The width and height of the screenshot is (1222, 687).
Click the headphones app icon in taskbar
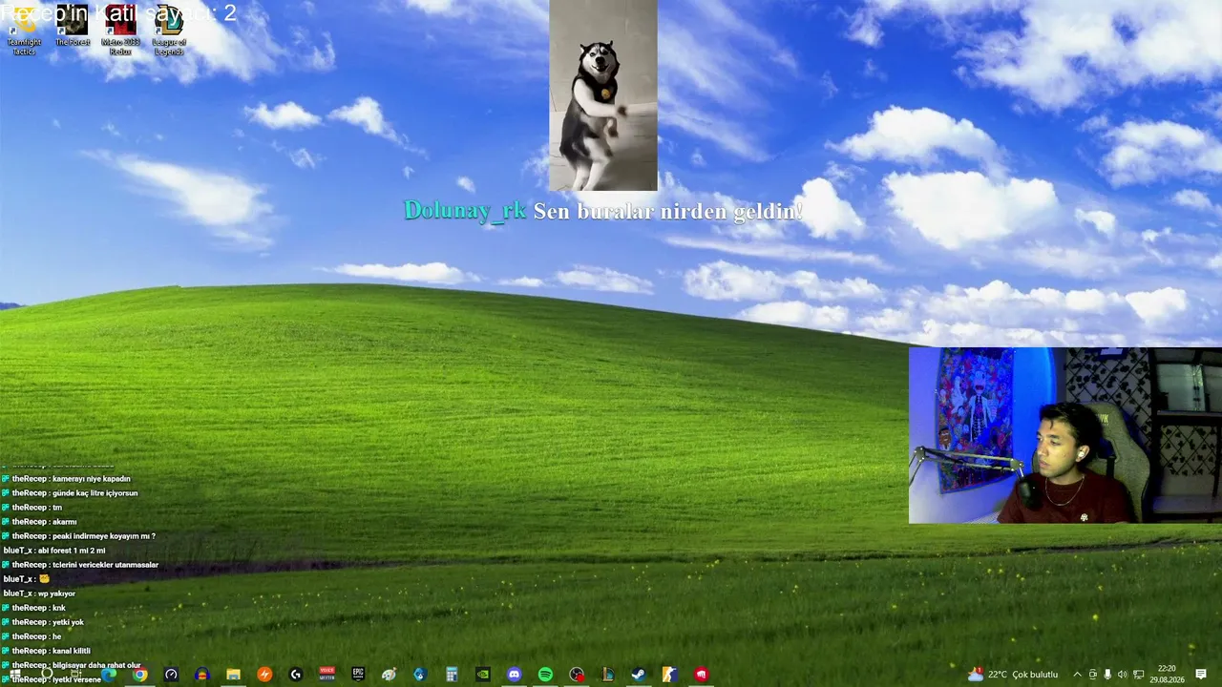tap(201, 675)
